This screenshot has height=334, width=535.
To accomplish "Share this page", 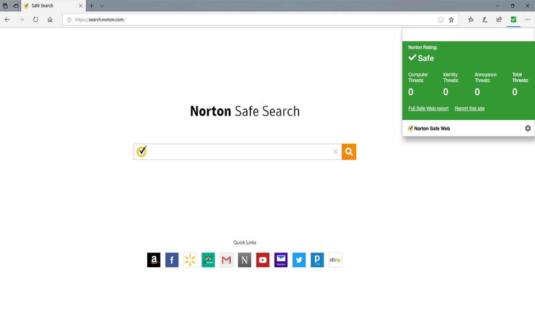I will [x=499, y=20].
